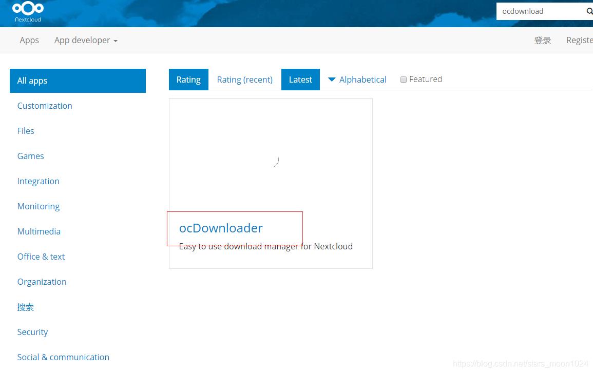The width and height of the screenshot is (593, 373).
Task: Sort apps with Alphabetical option
Action: 357,80
